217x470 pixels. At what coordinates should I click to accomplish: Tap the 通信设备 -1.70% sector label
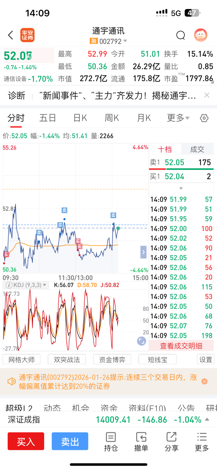click(28, 79)
